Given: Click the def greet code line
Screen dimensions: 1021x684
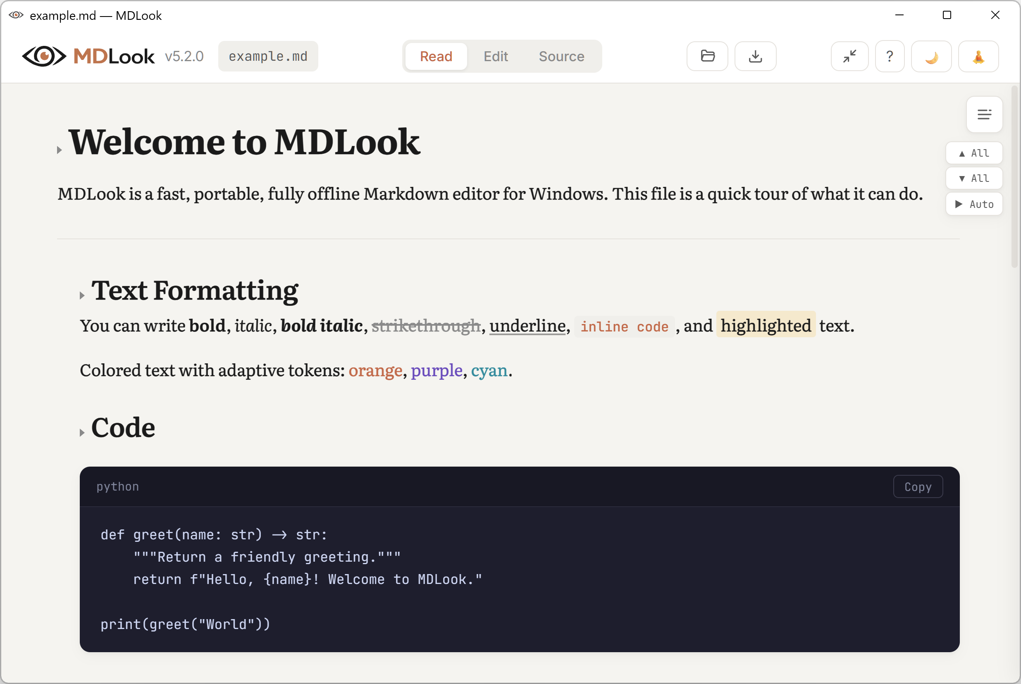Looking at the screenshot, I should (214, 535).
